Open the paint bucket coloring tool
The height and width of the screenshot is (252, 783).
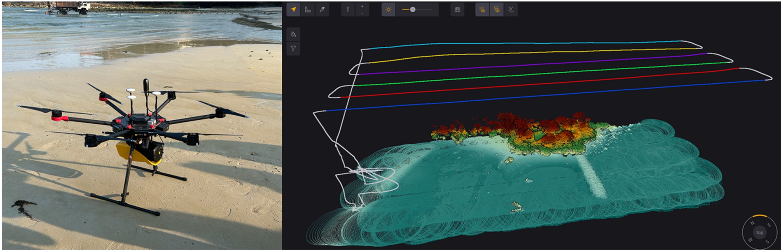(x=293, y=34)
